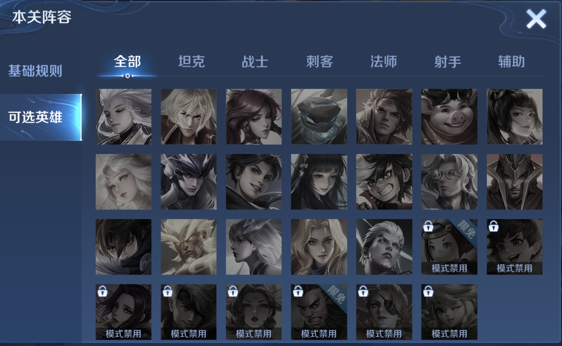
Task: Select the pig-faced hero portrait
Action: click(x=449, y=117)
